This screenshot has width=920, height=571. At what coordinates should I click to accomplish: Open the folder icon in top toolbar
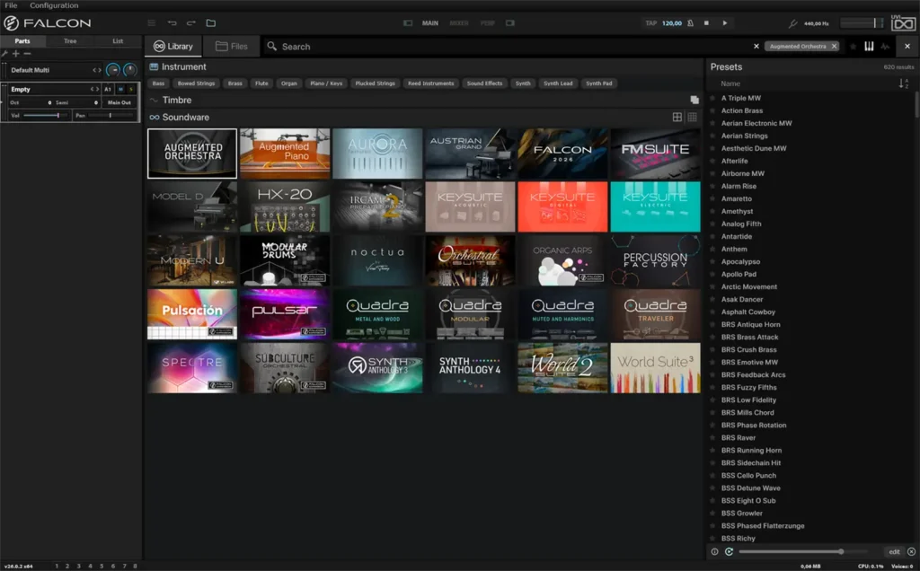click(x=210, y=22)
